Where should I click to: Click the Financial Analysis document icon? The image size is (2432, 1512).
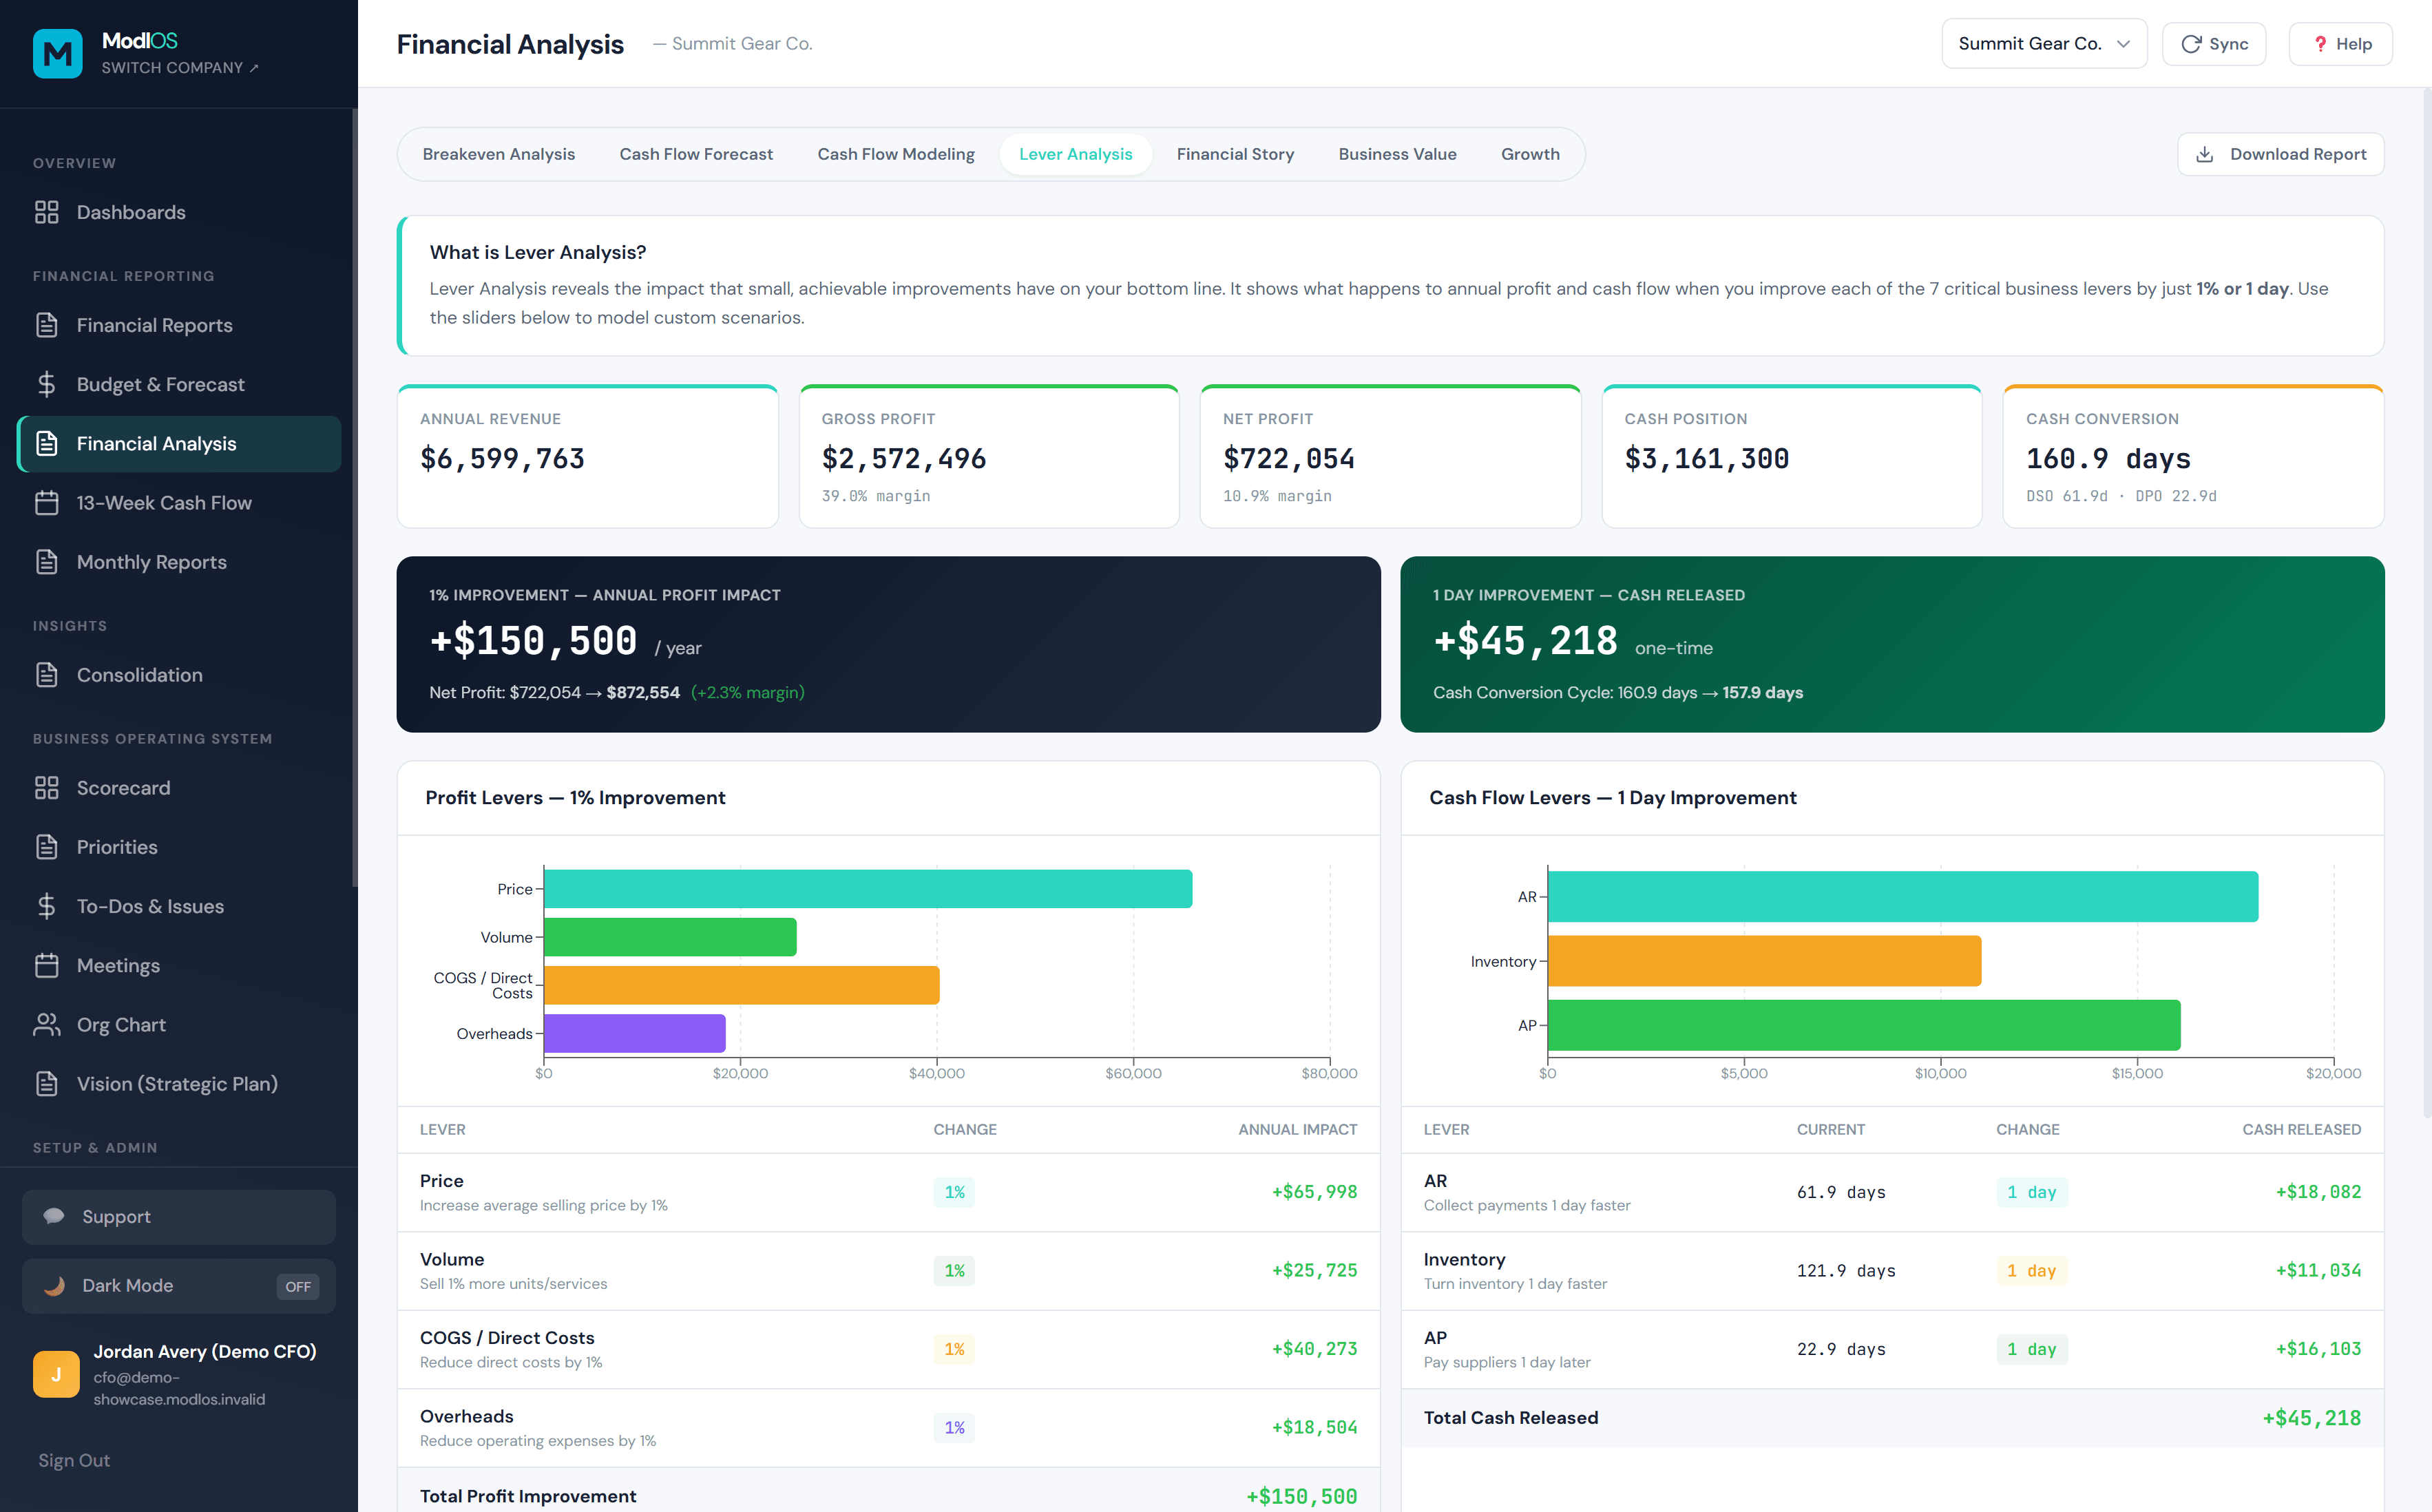[46, 443]
